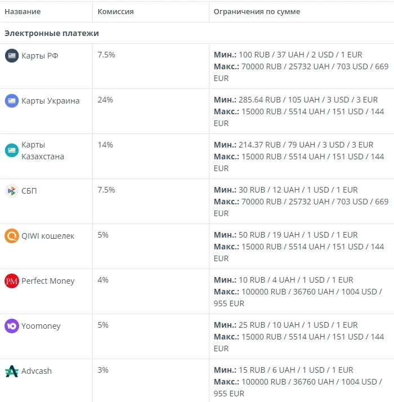The width and height of the screenshot is (394, 402).
Task: Click the СБП logo icon
Action: pos(12,191)
